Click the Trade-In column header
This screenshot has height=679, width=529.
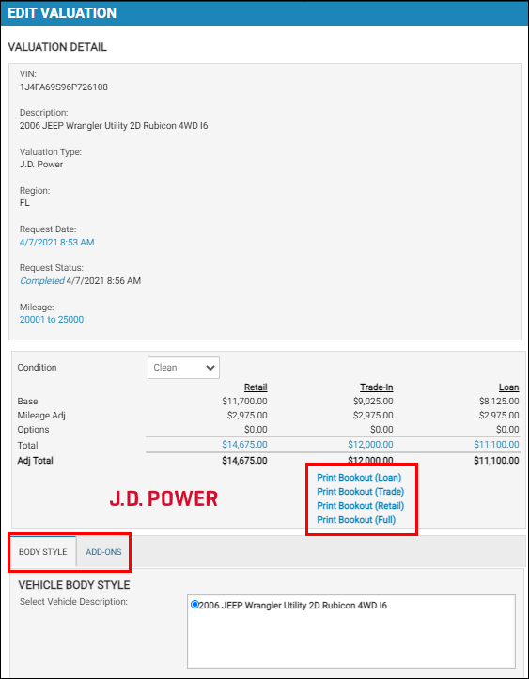pos(376,387)
